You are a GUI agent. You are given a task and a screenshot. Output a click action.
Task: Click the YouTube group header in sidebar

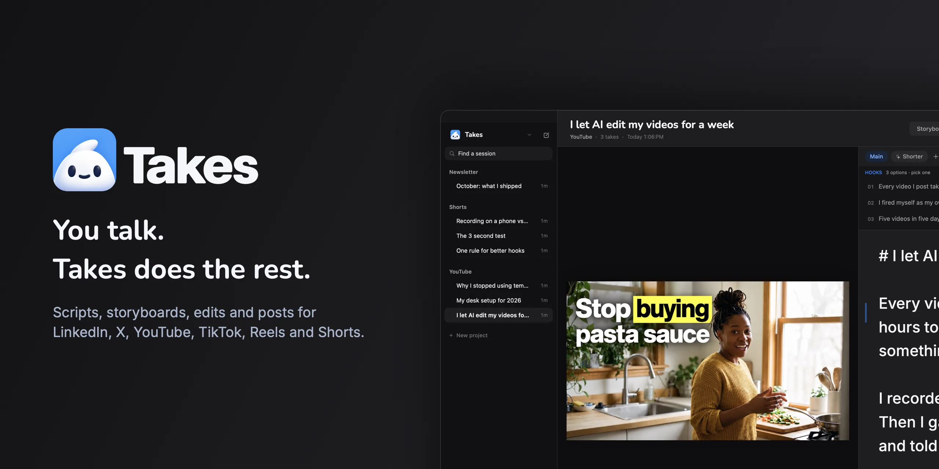(x=460, y=272)
